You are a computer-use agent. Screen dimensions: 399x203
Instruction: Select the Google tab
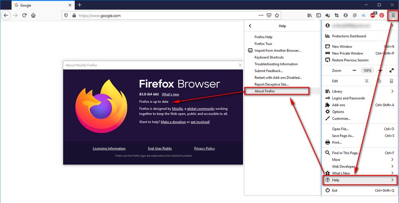pos(42,5)
